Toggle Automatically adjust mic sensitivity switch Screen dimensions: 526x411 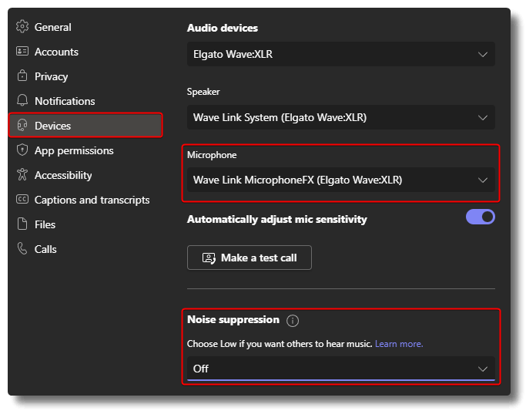tap(481, 217)
